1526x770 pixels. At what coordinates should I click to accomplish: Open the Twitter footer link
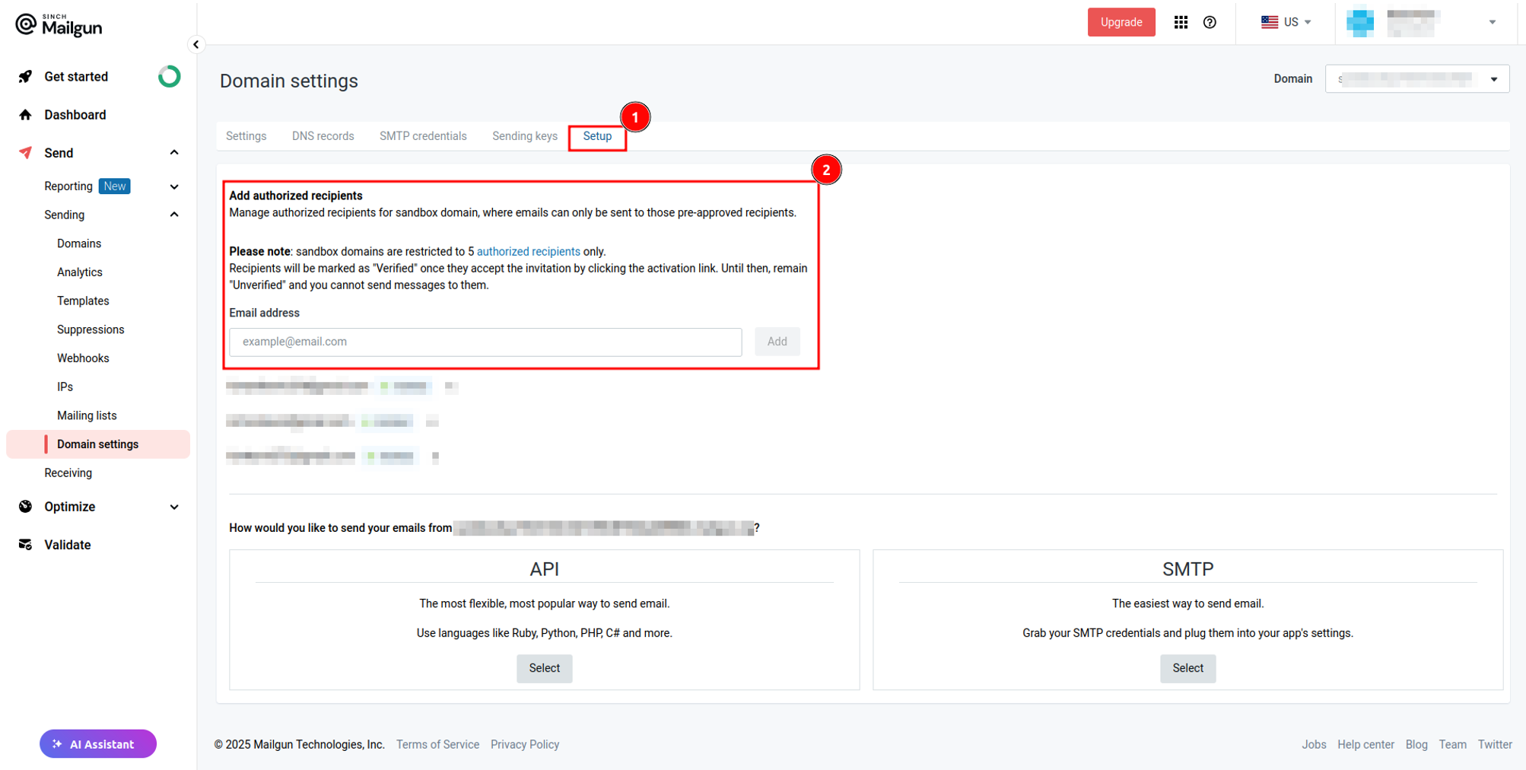(x=1495, y=745)
